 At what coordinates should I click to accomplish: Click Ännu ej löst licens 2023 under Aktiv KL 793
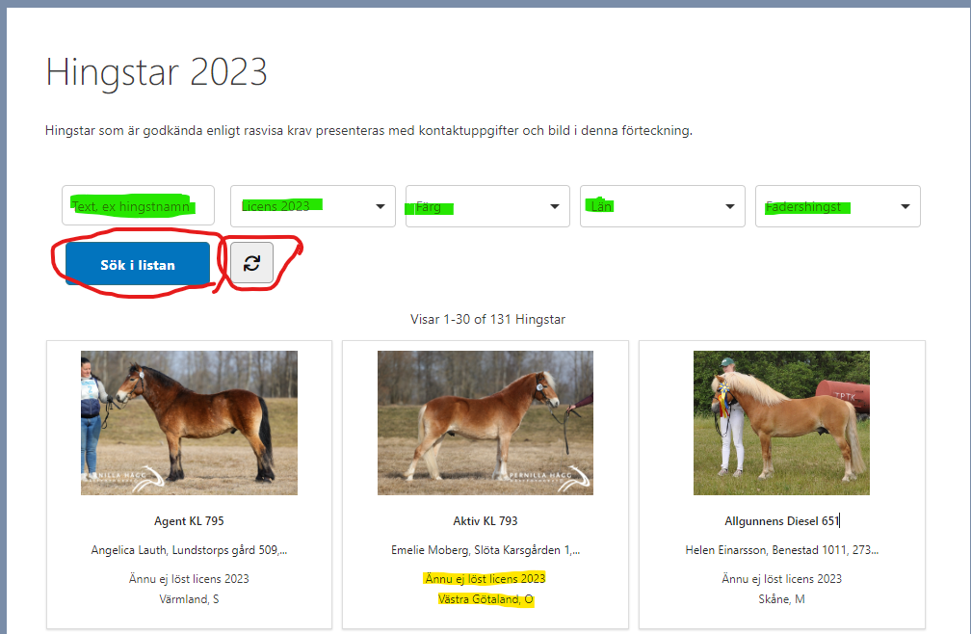pyautogui.click(x=485, y=579)
